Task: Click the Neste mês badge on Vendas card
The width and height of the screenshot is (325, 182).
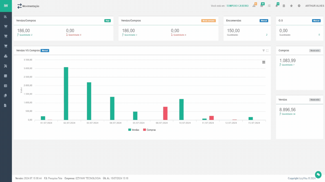Action: click(315, 100)
